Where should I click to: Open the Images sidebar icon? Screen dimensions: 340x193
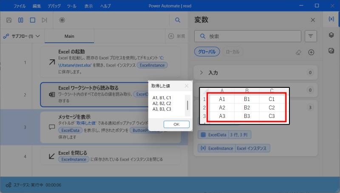331,50
